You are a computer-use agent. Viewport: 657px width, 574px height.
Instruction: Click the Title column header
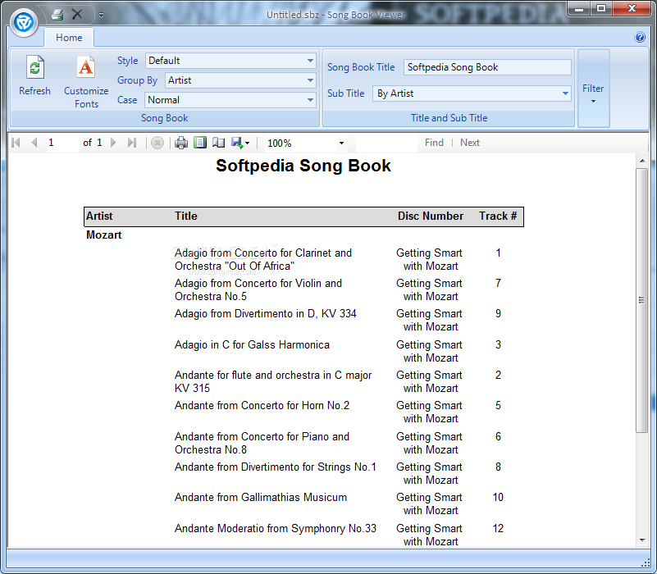point(186,216)
